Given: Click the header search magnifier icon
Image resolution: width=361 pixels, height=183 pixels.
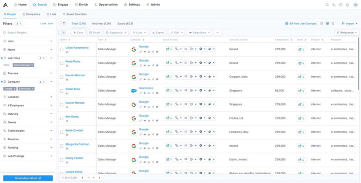Looking at the screenshot, I should coord(327,5).
